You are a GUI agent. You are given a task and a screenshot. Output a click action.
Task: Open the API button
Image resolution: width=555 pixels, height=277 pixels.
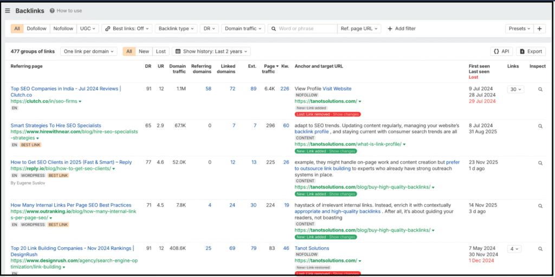[x=501, y=51]
